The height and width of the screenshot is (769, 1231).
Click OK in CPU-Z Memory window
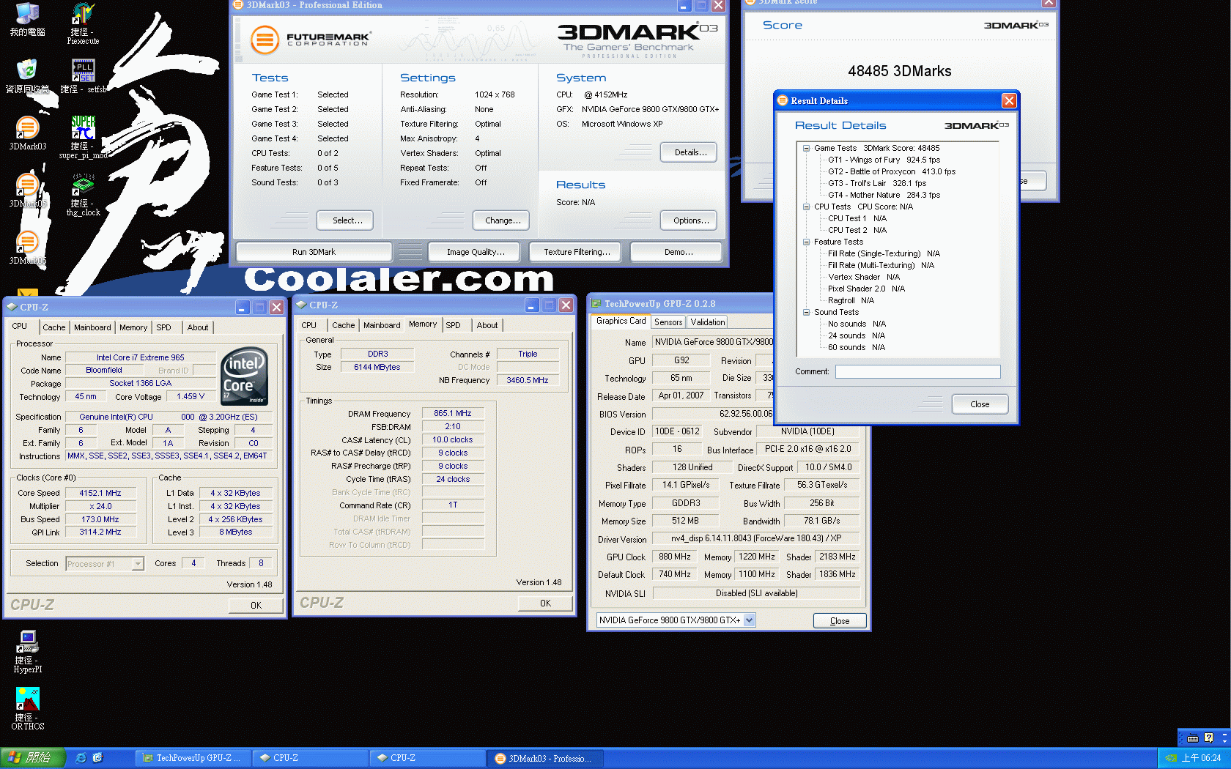point(545,603)
